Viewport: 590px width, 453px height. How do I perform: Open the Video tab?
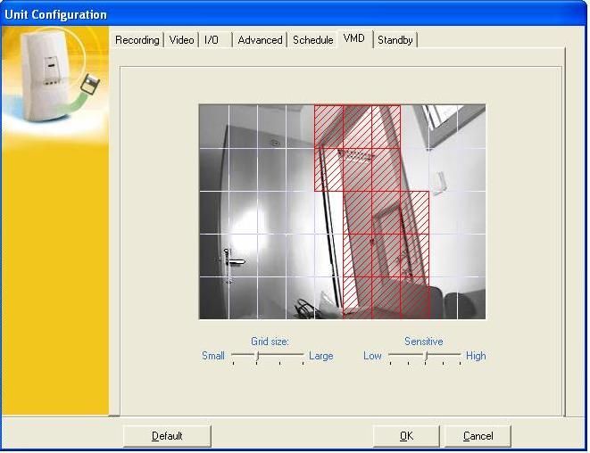181,40
